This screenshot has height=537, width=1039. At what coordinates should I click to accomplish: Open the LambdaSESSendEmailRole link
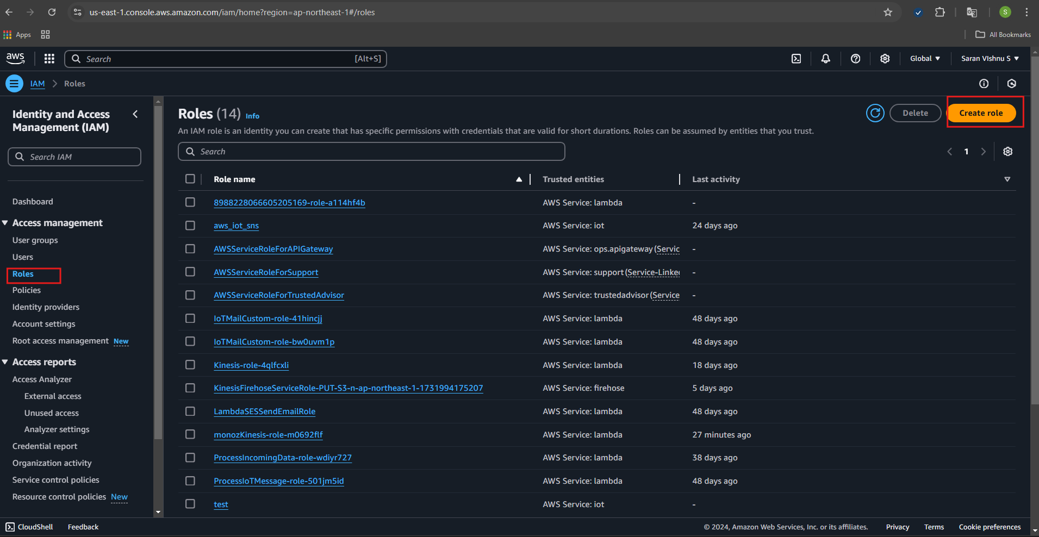(x=264, y=411)
